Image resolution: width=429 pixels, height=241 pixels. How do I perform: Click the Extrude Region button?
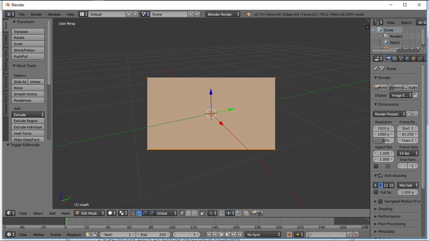pos(28,121)
